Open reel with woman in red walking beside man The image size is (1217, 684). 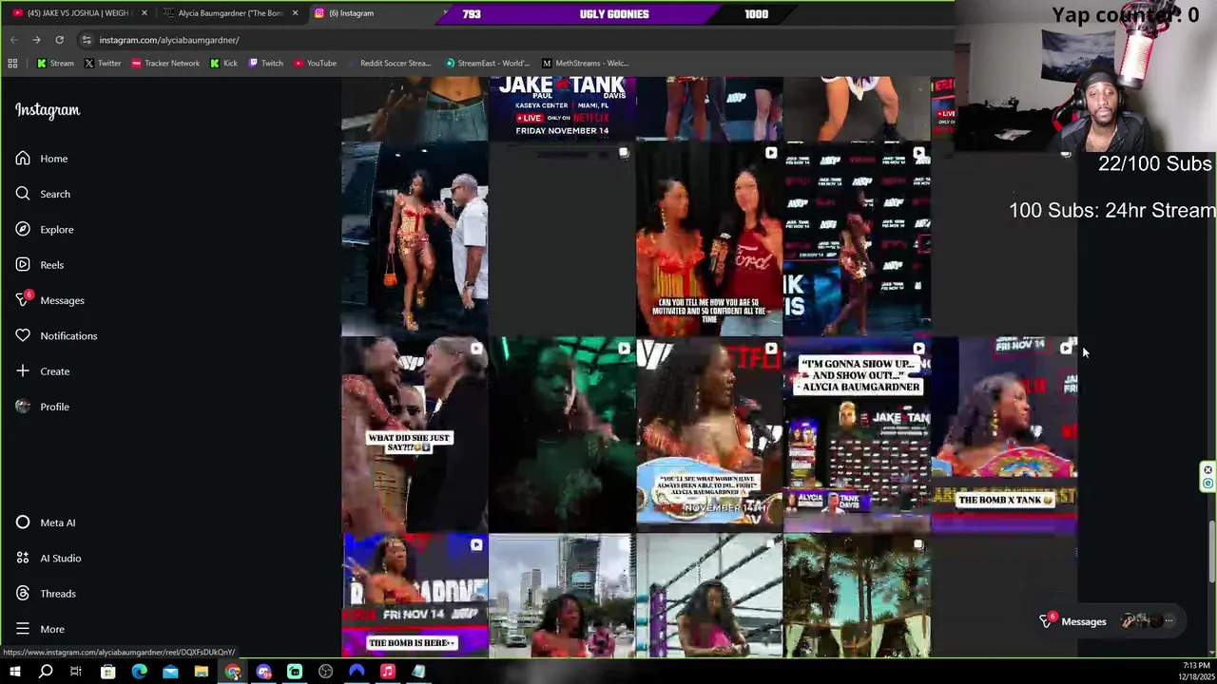[x=415, y=239]
